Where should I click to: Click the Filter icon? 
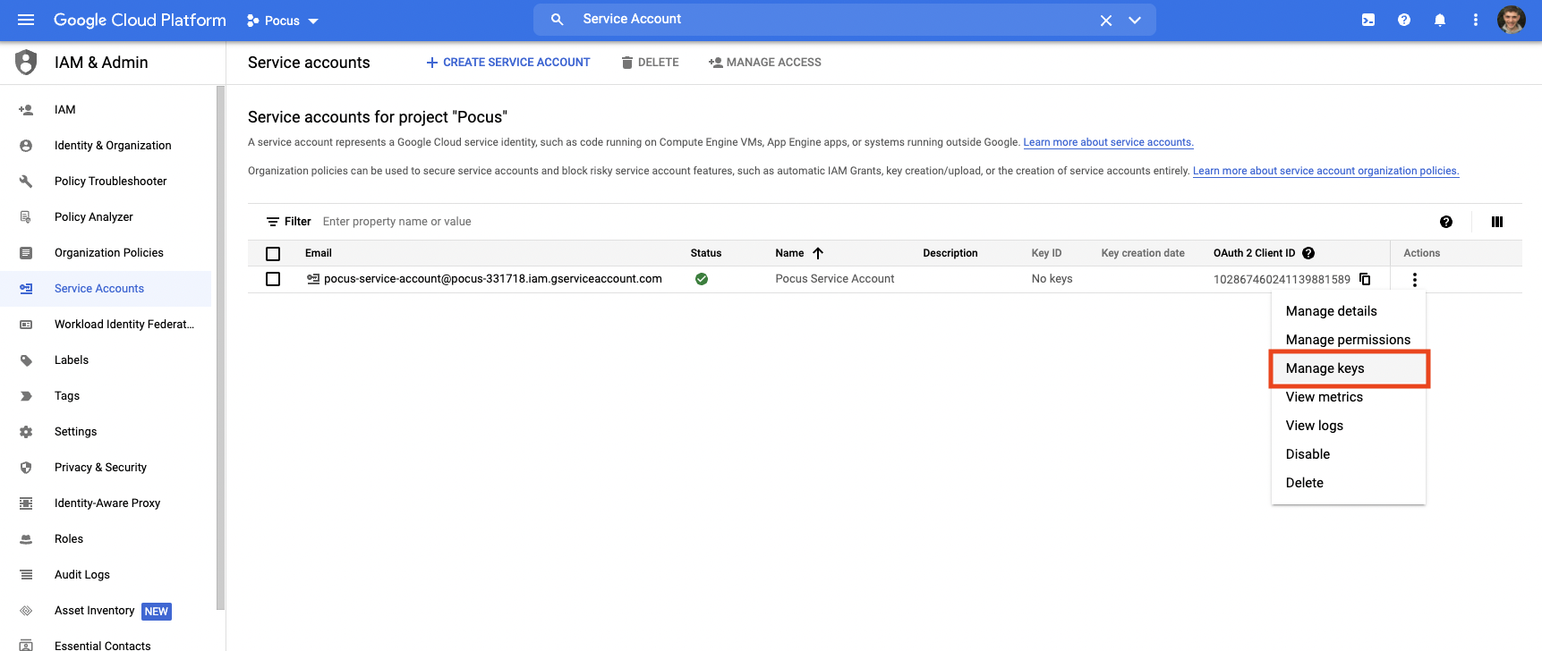point(273,222)
